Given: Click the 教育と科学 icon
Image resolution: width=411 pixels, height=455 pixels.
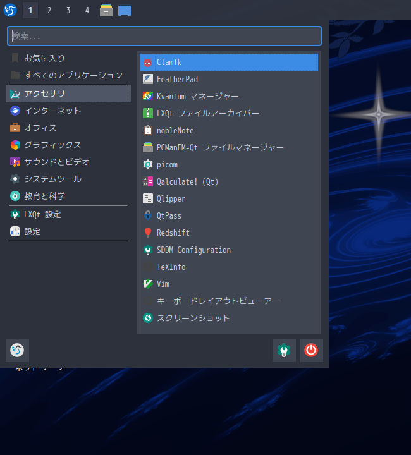Looking at the screenshot, I should coord(15,196).
